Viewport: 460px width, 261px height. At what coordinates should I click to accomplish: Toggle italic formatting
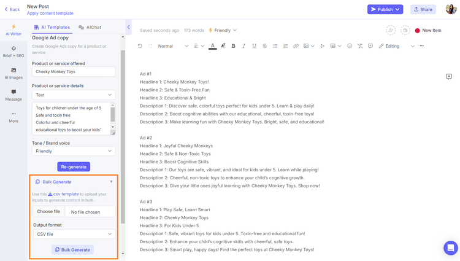click(x=243, y=46)
